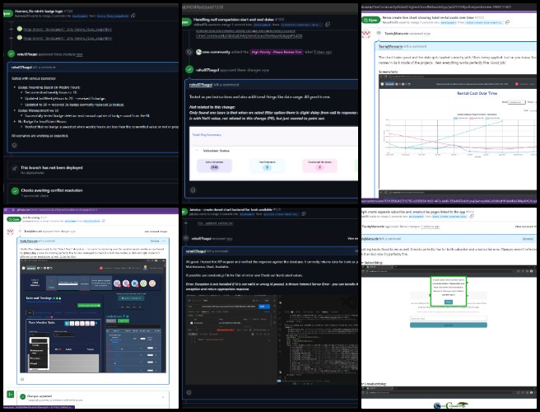Click green check icon in Changes approved box
540x412 pixels.
[23, 397]
